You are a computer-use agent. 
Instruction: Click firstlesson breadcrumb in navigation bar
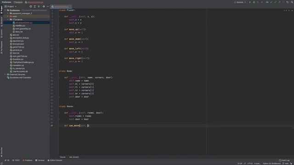coord(6,2)
